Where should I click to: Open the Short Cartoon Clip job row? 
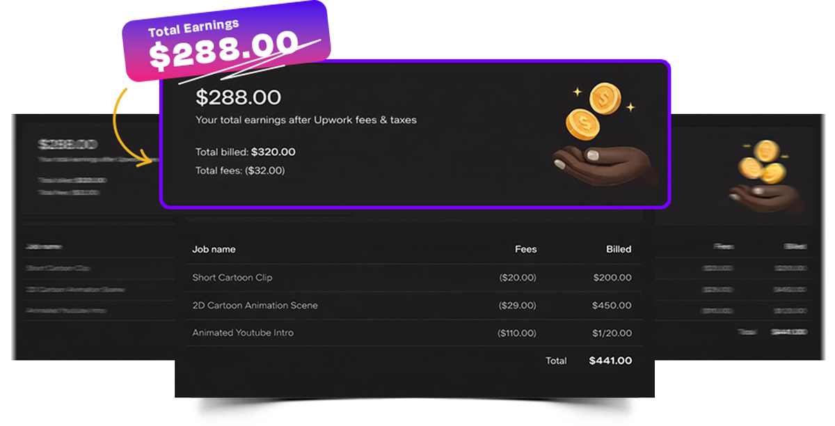[x=232, y=278]
